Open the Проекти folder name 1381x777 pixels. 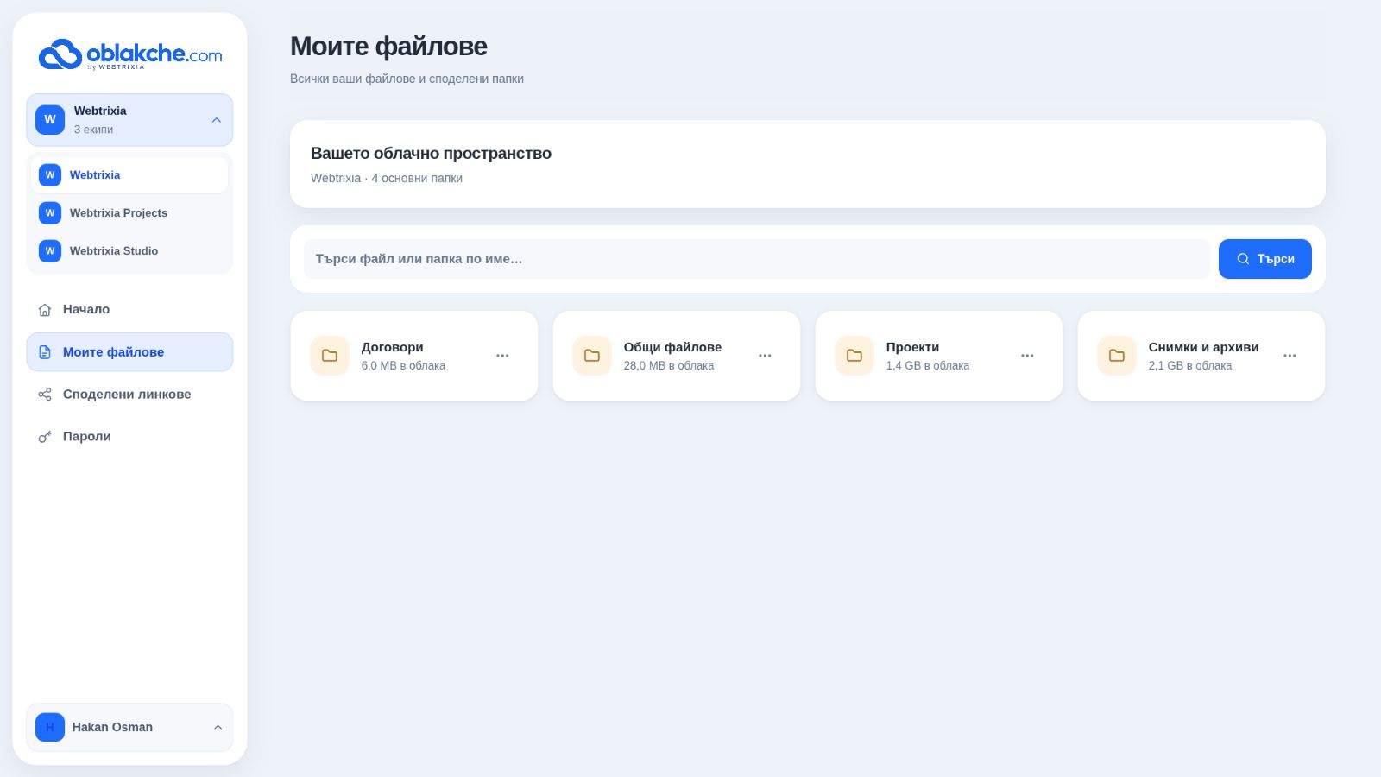click(x=913, y=347)
